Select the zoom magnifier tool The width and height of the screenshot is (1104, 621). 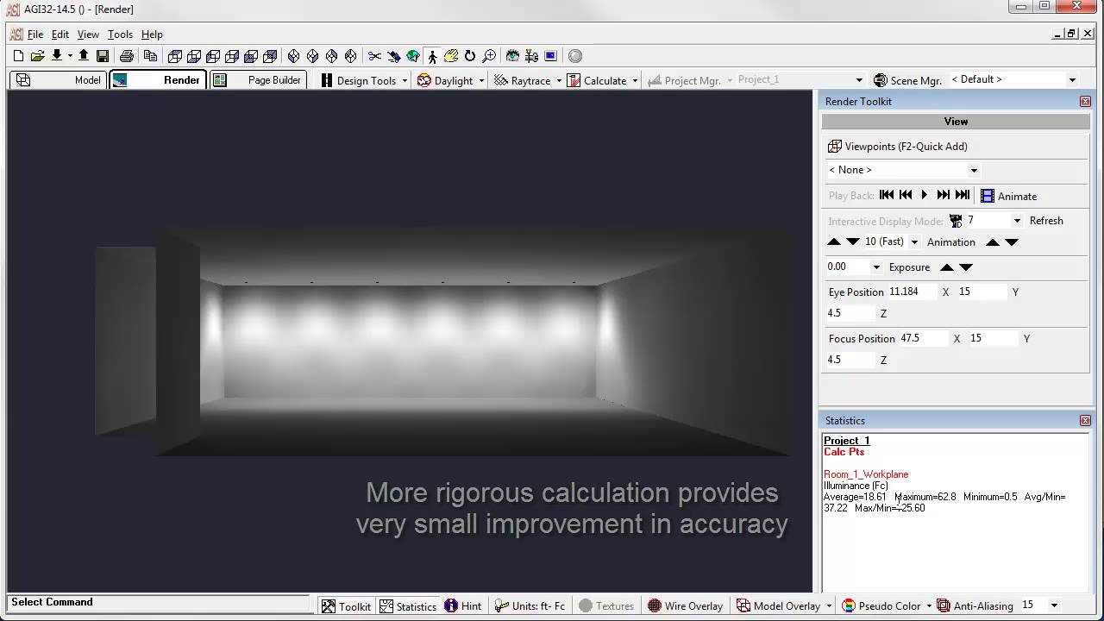[x=489, y=56]
